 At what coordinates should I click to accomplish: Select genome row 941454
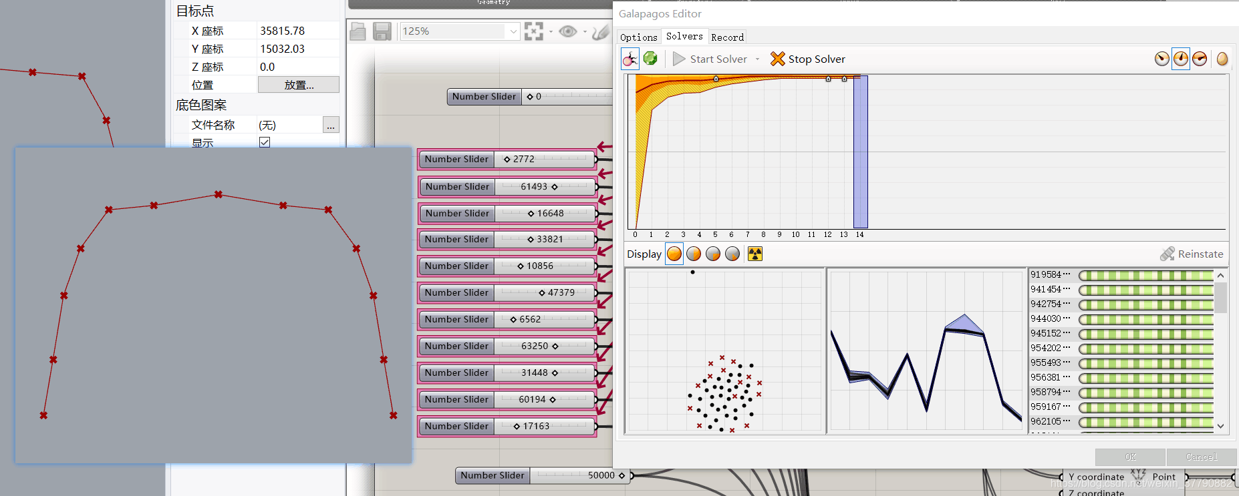(x=1121, y=289)
